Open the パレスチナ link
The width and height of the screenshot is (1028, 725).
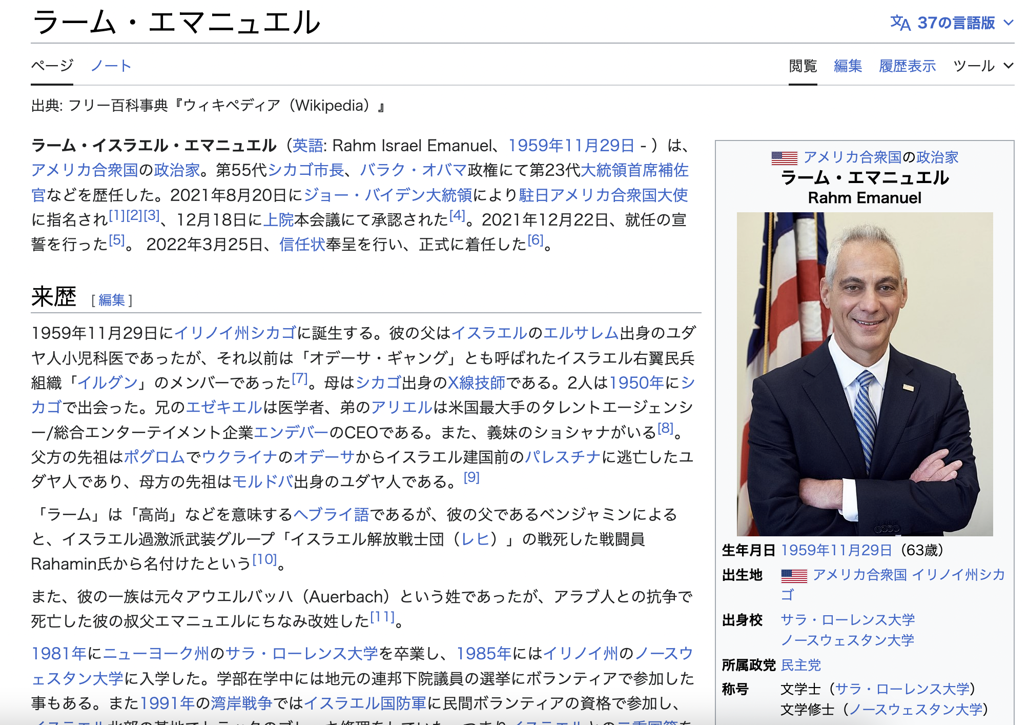pyautogui.click(x=563, y=457)
